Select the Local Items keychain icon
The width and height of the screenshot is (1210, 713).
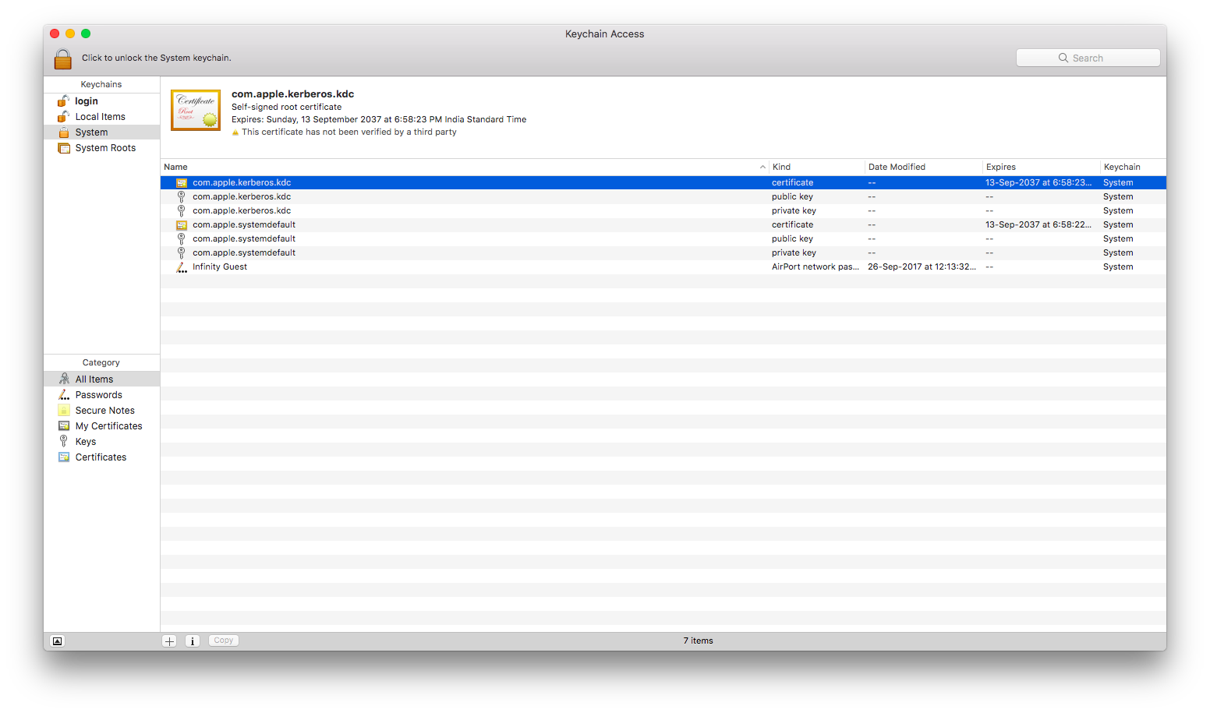pos(64,117)
